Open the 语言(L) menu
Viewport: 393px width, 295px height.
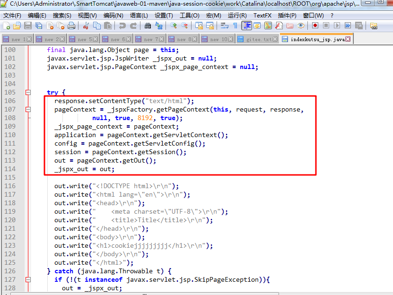click(x=139, y=16)
